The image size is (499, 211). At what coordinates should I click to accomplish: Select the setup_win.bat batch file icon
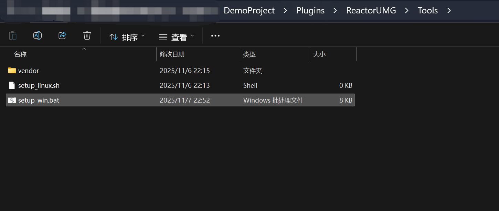[x=12, y=100]
